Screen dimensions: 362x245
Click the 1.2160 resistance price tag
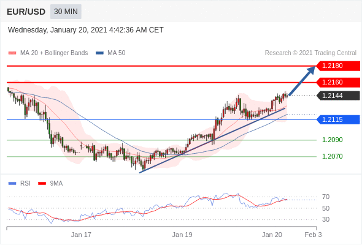click(x=338, y=83)
